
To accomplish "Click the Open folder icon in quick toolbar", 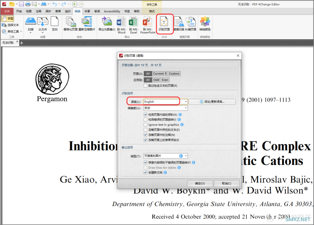I will (12, 4).
